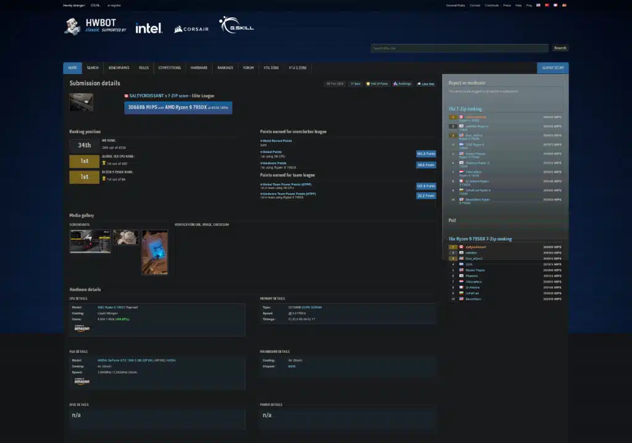Open the first benchmark screenshot thumbnail
632x443 pixels.
coord(90,241)
